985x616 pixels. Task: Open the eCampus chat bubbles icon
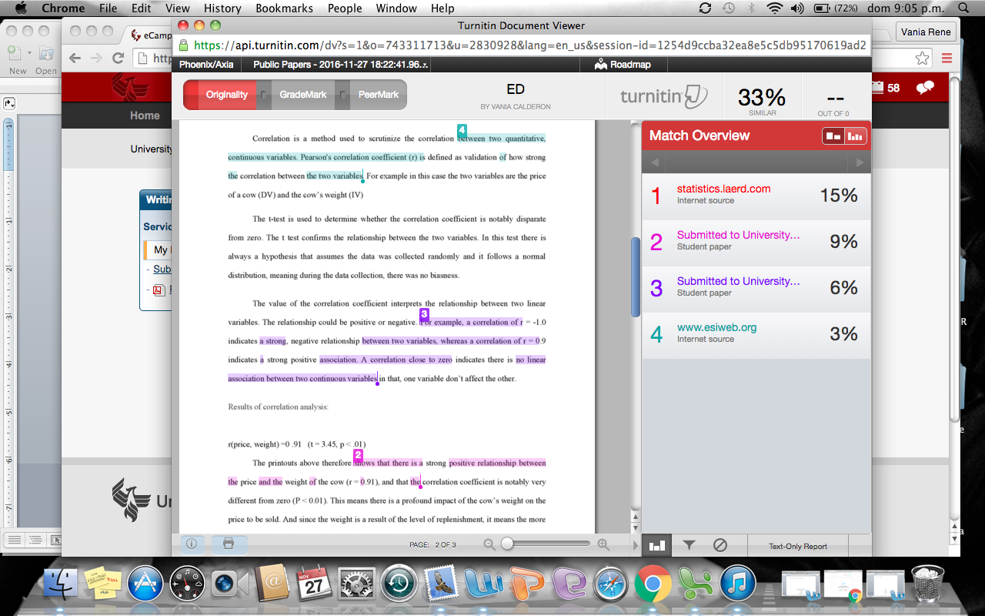pyautogui.click(x=925, y=88)
